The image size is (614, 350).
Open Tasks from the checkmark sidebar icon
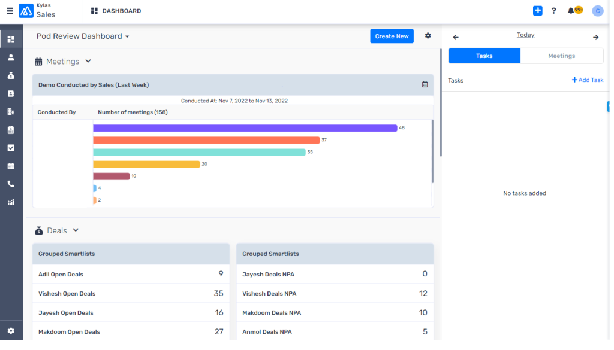pyautogui.click(x=11, y=148)
